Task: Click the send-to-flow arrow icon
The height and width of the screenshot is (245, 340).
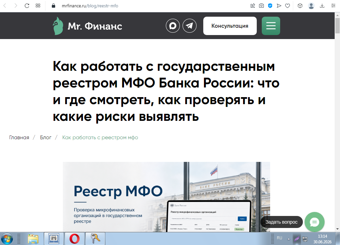Action: 279,6
